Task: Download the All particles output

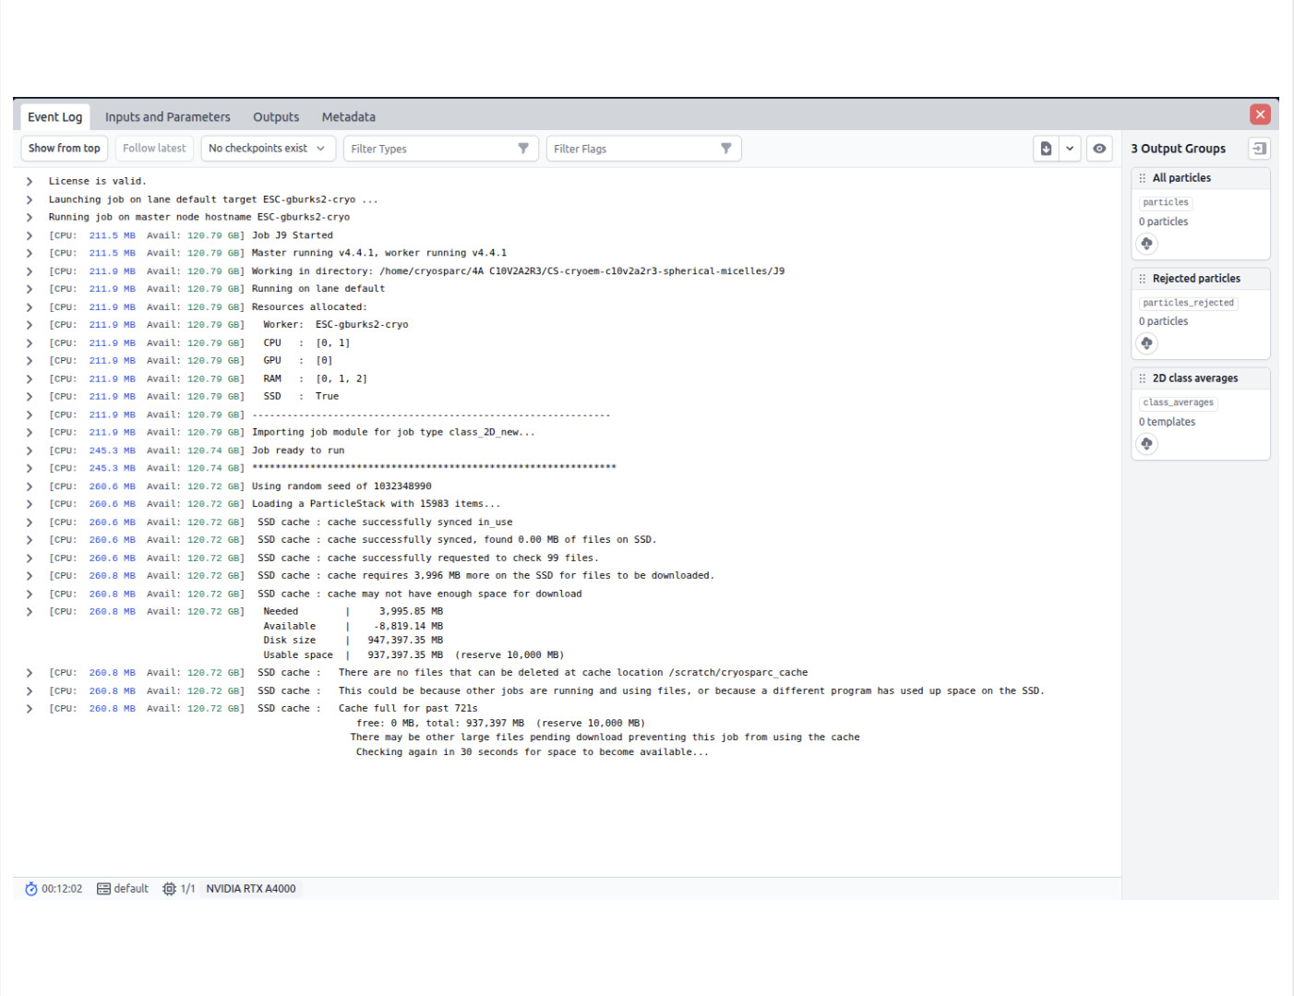Action: tap(1146, 244)
